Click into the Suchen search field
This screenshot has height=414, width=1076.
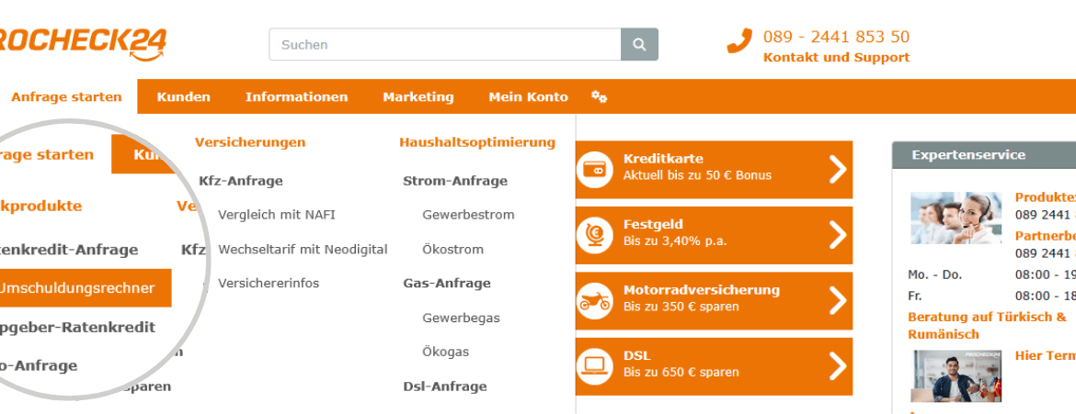pos(445,45)
